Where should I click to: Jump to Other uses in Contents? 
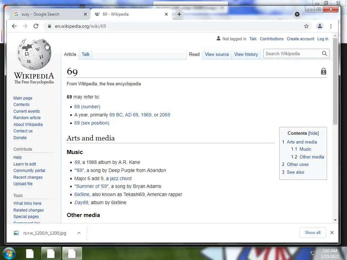(x=298, y=164)
